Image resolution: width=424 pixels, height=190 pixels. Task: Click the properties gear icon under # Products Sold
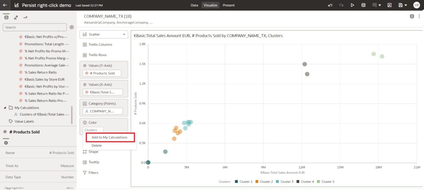point(6,143)
